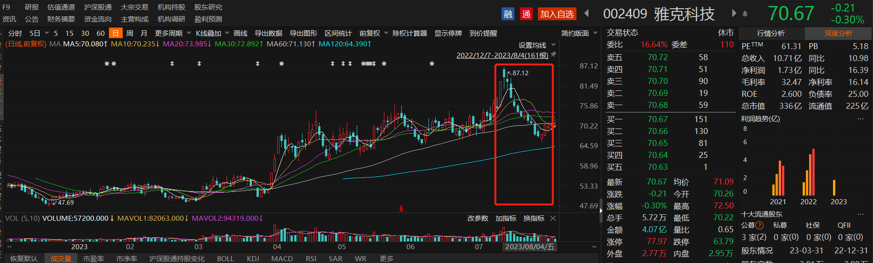Open F9 deep data menu
Screen dimensions: 873x263
tap(6, 7)
